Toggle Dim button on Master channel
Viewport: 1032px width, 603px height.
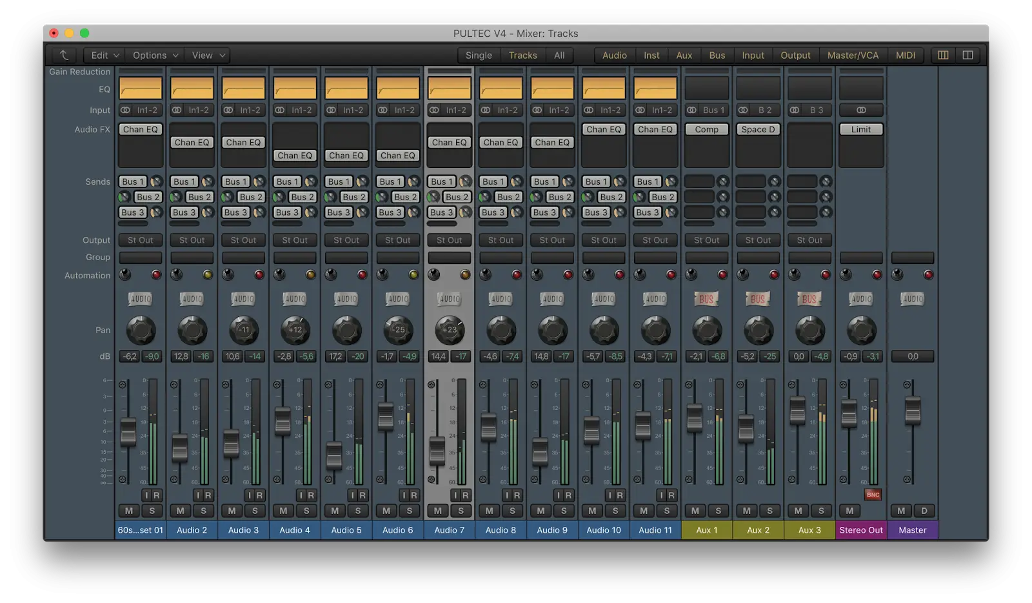(924, 511)
